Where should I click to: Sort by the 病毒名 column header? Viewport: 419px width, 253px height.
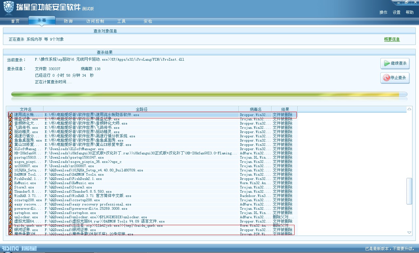click(x=256, y=109)
